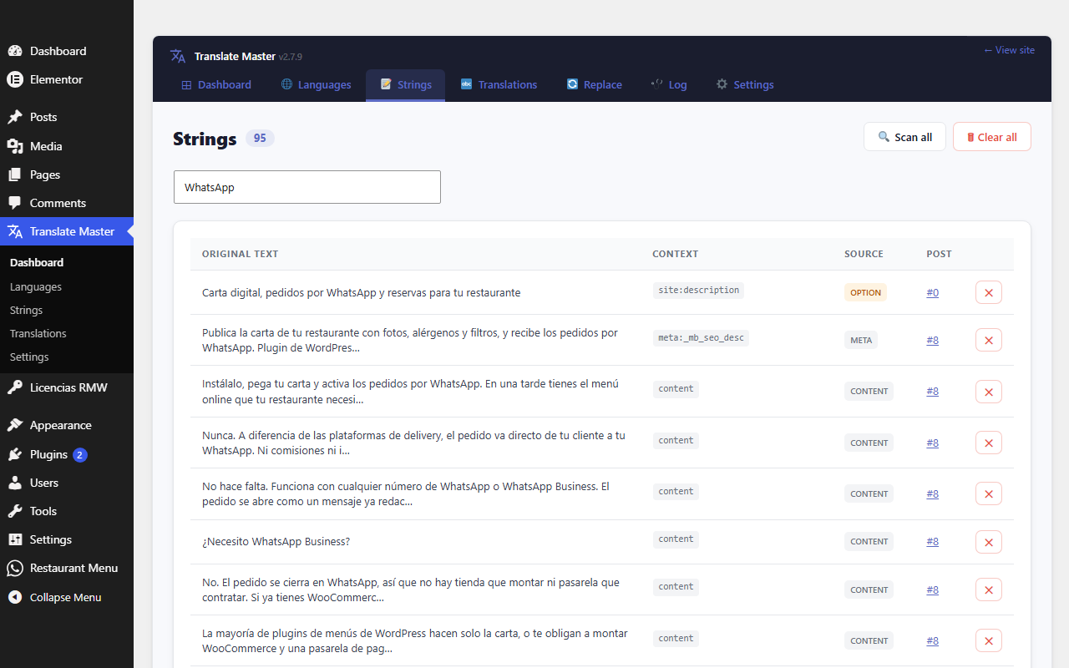Viewport: 1069px width, 668px height.
Task: Click the Comments speech bubble icon
Action: click(x=15, y=203)
